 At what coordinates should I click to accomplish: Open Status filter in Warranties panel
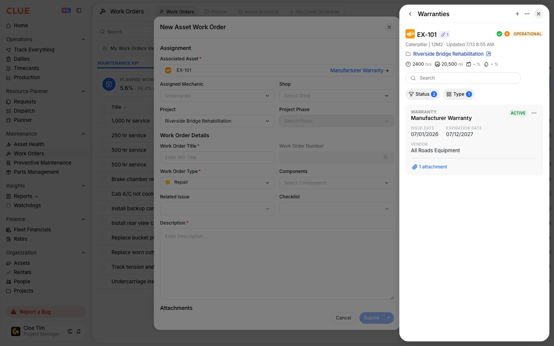pos(422,94)
